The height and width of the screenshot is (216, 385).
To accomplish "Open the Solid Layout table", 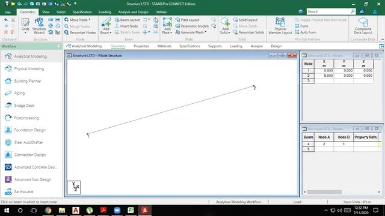I will (x=245, y=20).
